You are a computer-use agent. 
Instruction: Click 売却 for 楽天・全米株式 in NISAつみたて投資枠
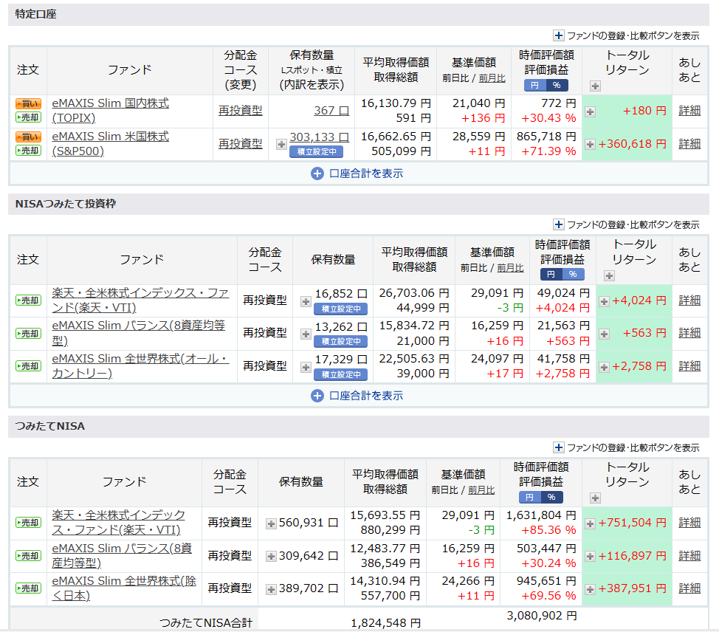(x=29, y=300)
